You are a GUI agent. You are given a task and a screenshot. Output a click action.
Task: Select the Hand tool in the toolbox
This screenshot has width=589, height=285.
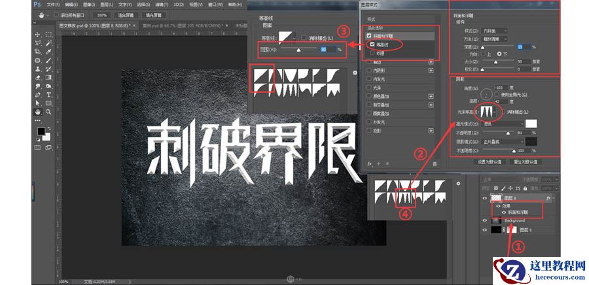pyautogui.click(x=37, y=112)
